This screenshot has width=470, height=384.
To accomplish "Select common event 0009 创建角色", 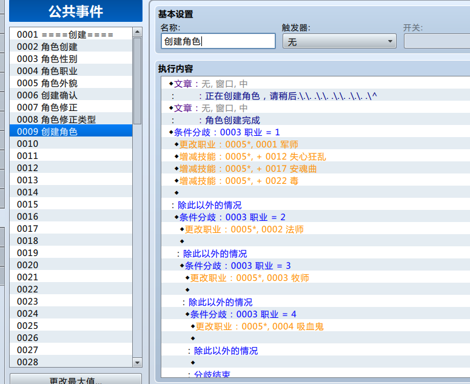I will tap(71, 131).
